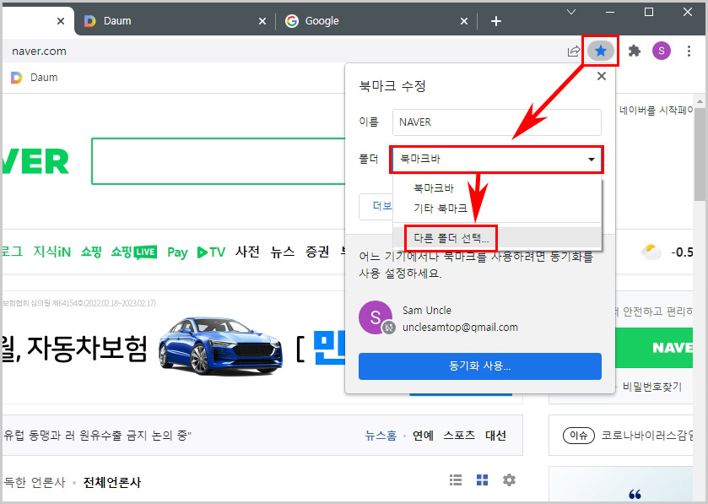This screenshot has width=708, height=504.
Task: Open a new tab with the plus button
Action: click(x=496, y=21)
